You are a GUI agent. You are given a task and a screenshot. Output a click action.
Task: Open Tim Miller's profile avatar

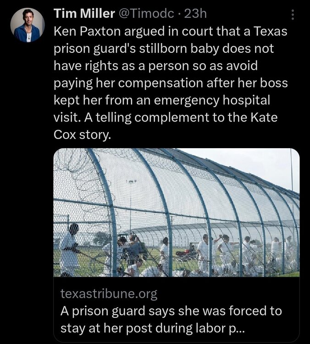pos(28,25)
